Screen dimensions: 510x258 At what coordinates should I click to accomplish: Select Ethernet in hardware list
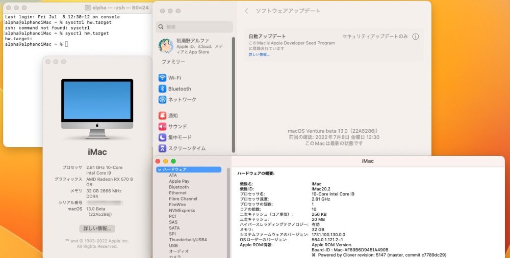point(177,193)
